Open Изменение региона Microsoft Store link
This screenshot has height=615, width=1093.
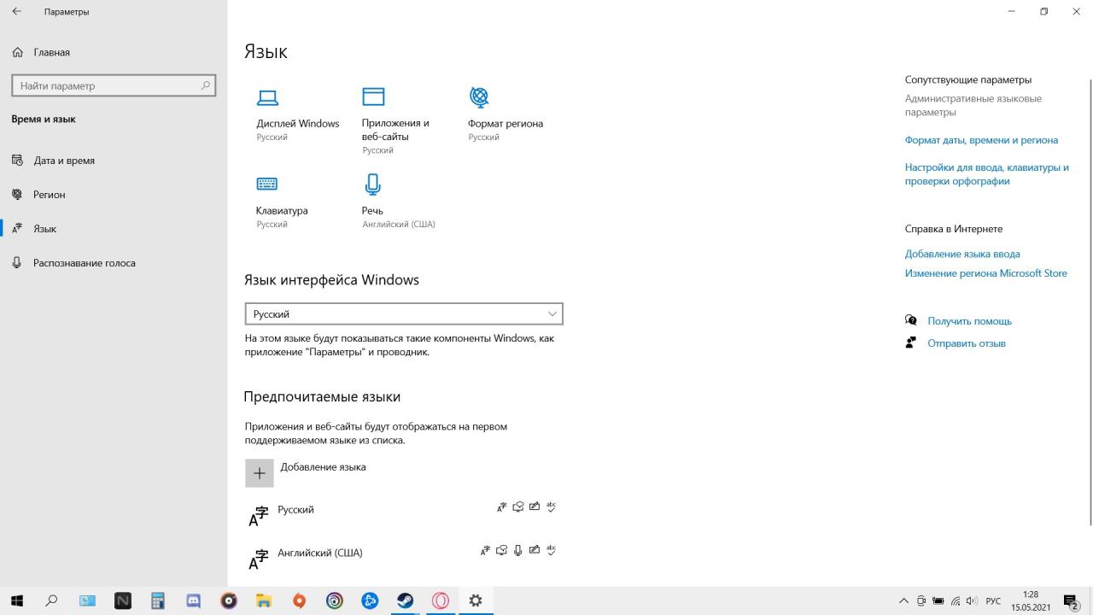click(x=986, y=273)
